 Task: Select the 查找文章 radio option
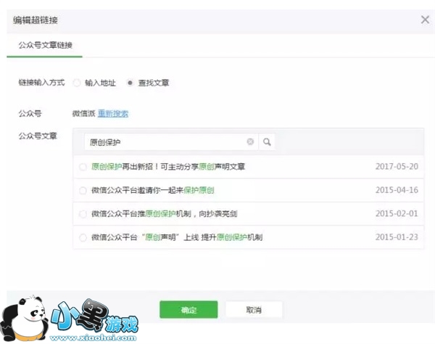pos(130,83)
